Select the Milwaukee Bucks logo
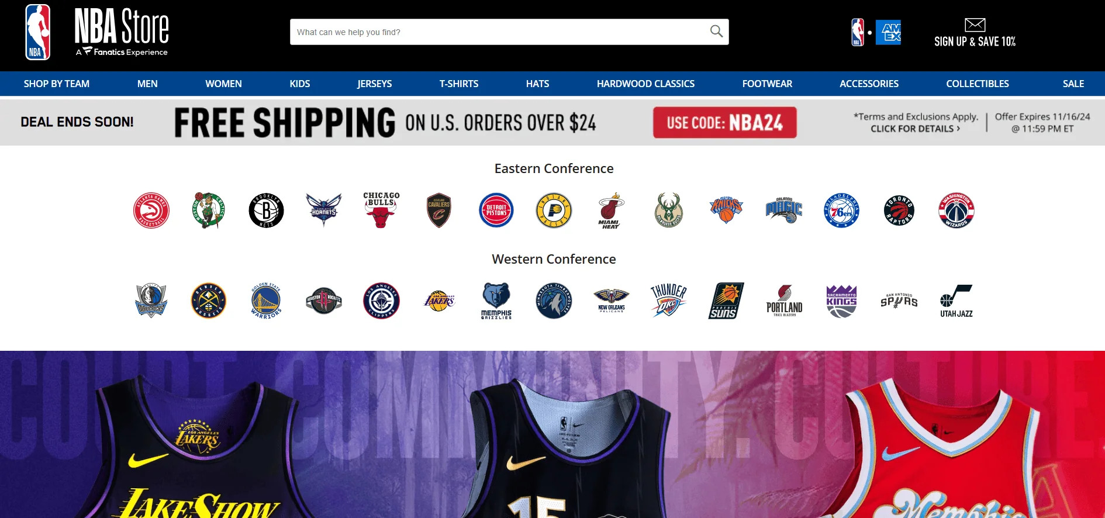The height and width of the screenshot is (518, 1105). (x=669, y=210)
